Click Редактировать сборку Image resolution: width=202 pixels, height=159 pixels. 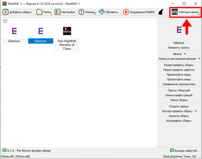(179, 65)
